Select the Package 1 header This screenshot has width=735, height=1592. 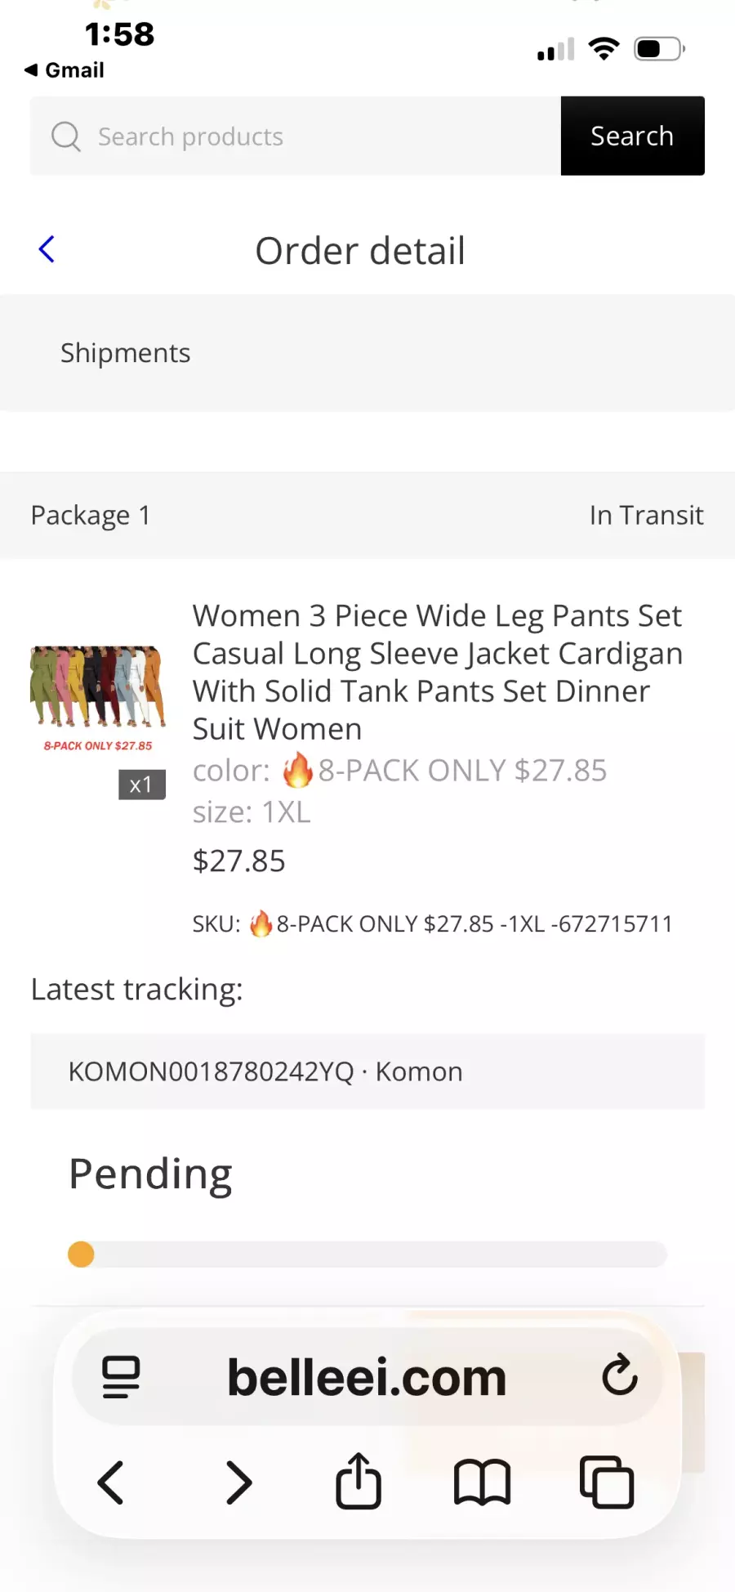91,516
